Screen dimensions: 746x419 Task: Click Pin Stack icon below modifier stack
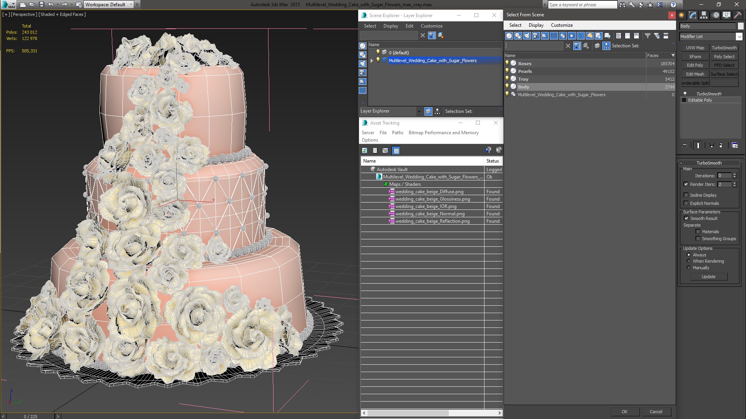[x=685, y=145]
